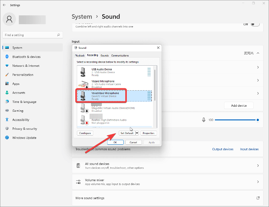Toggle the Mono audio switch

(x=255, y=24)
